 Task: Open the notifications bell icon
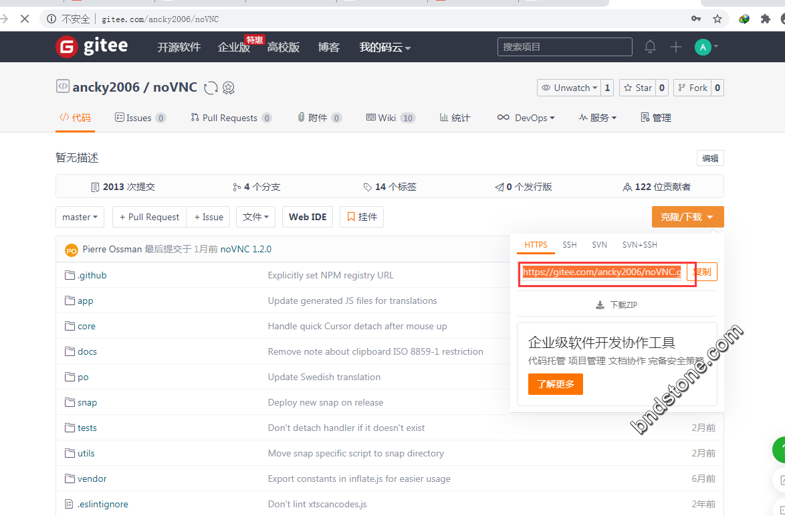650,47
